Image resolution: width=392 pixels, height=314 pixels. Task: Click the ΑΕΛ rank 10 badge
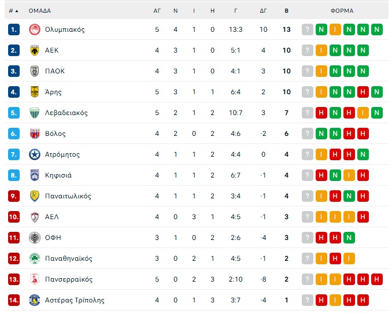click(14, 217)
